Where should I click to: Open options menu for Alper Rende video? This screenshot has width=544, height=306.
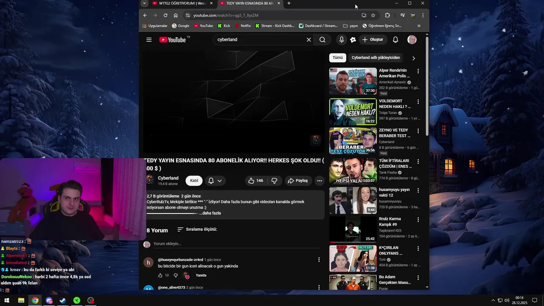pos(418,71)
